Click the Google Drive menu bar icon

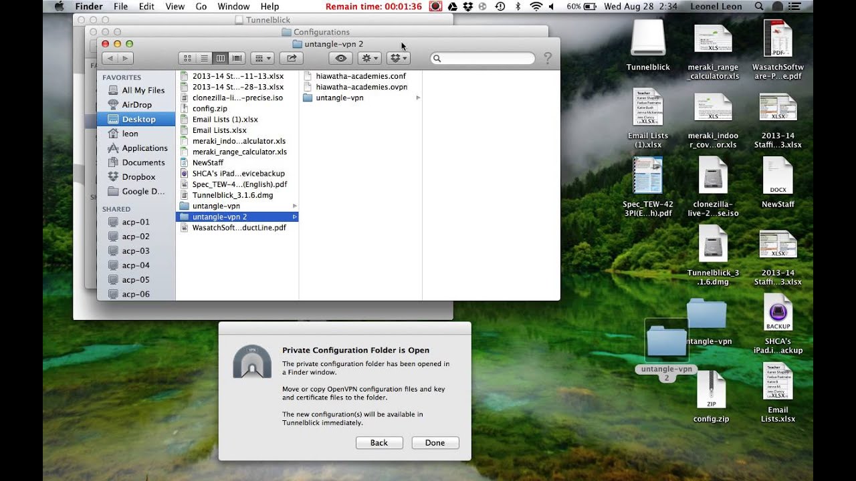pos(453,6)
